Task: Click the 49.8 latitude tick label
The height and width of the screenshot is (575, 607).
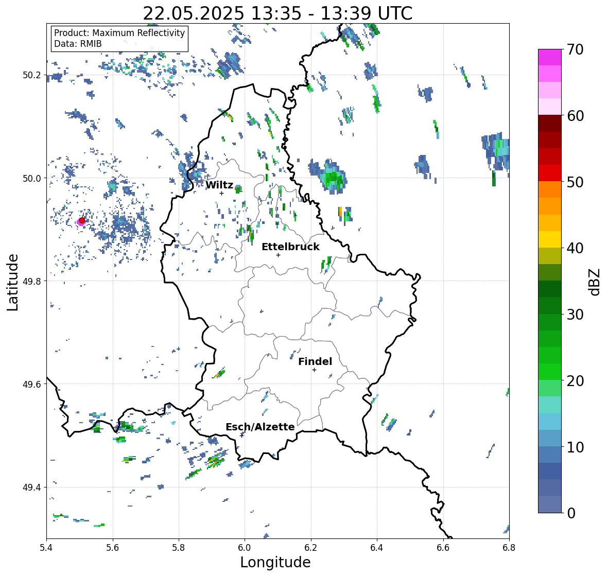Action: 32,281
